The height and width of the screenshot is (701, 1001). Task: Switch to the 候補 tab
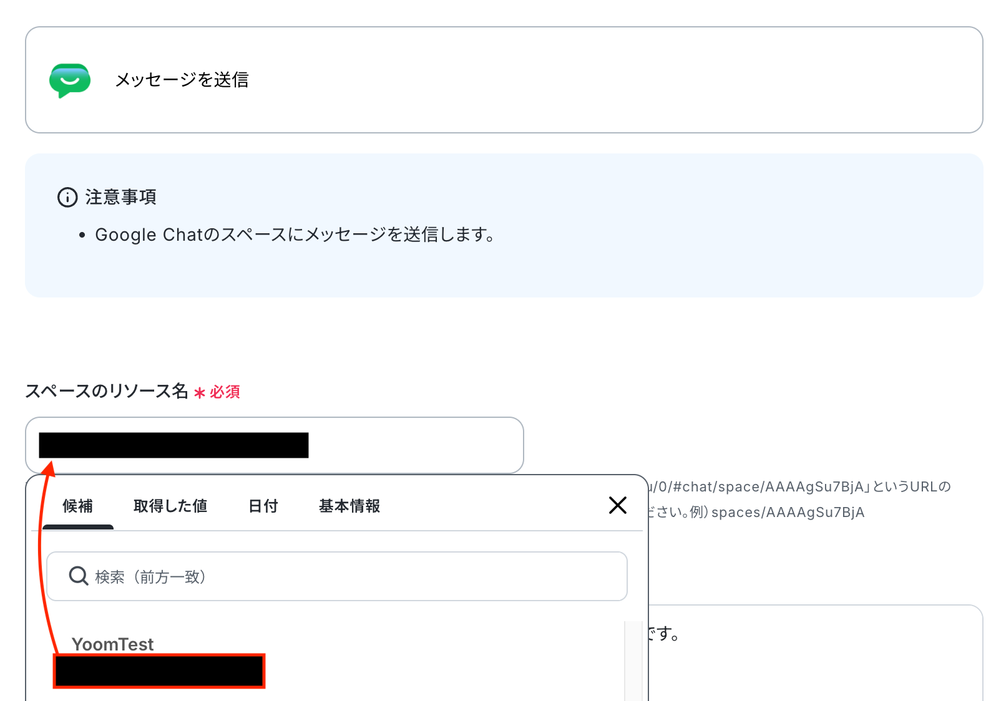pos(78,506)
